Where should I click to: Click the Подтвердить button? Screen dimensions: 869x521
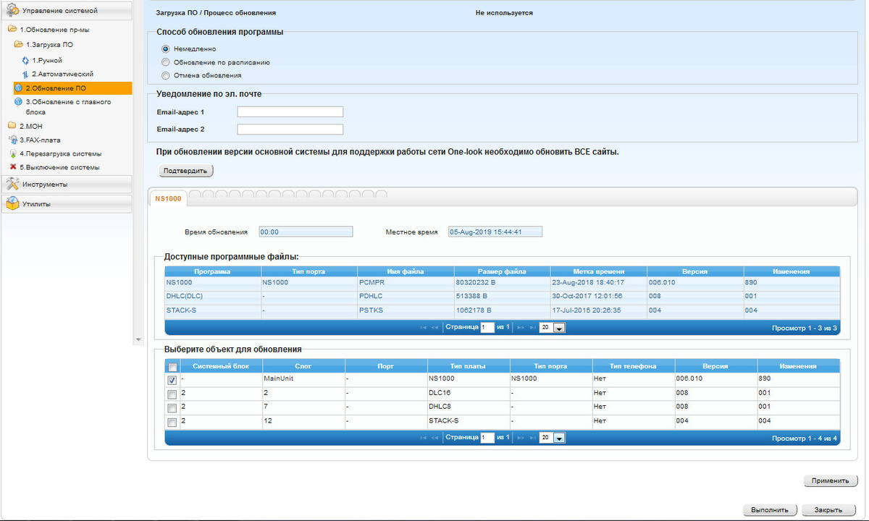coord(185,171)
